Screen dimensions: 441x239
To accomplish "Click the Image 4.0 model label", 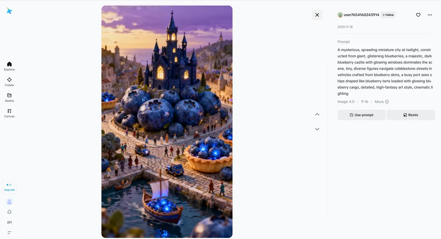I will [x=346, y=102].
